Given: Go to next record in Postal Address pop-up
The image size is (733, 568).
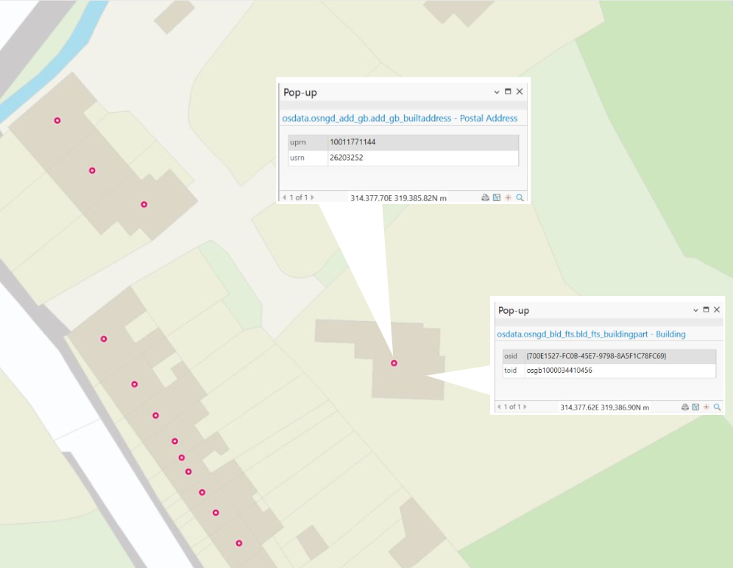Looking at the screenshot, I should pos(312,197).
